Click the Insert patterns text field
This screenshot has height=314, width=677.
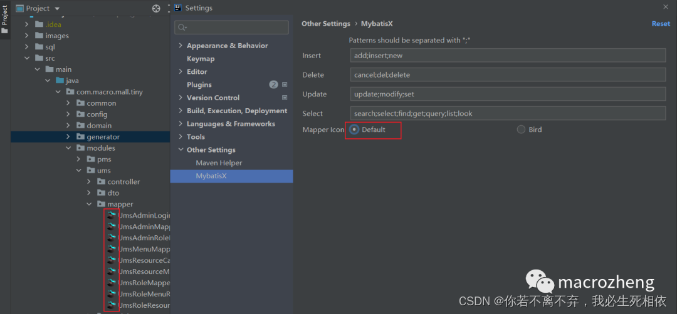(508, 56)
